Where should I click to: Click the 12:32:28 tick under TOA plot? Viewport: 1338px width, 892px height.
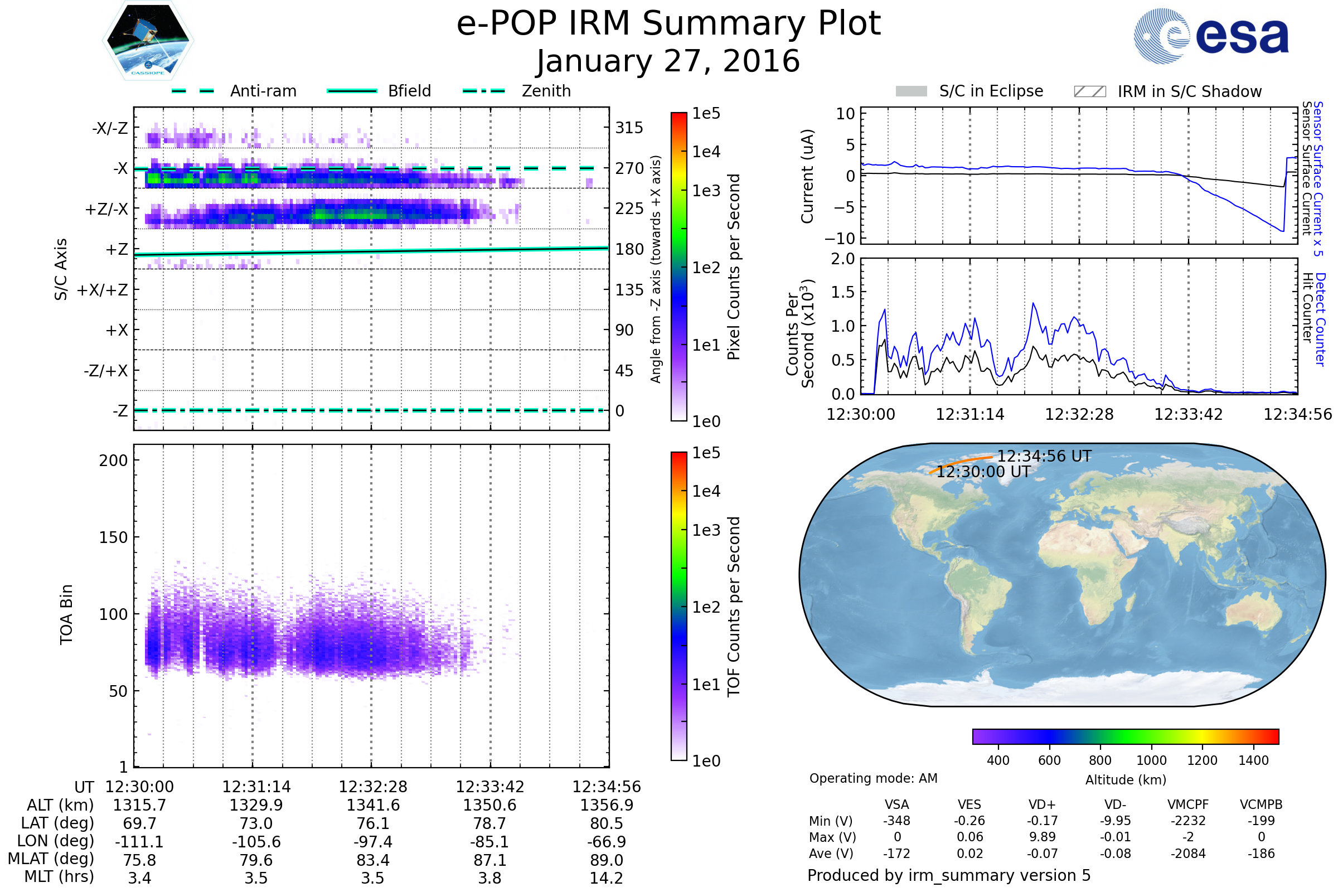point(372,787)
